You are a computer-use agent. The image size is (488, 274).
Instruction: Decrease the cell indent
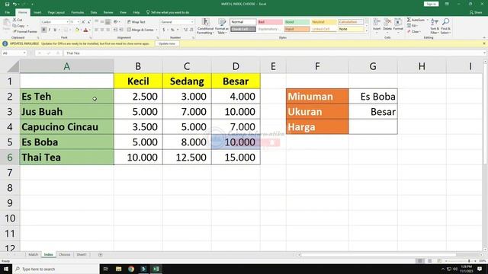click(x=115, y=30)
